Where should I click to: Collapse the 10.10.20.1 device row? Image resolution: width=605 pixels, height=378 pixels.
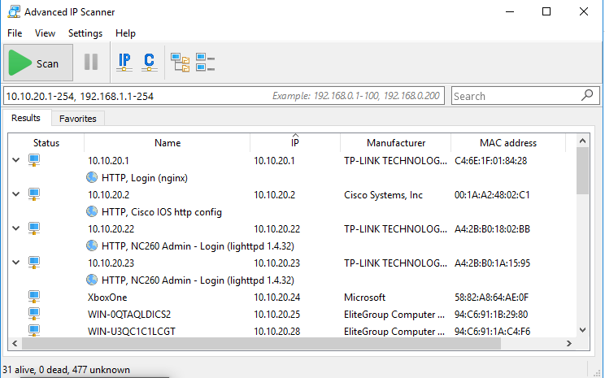(15, 160)
